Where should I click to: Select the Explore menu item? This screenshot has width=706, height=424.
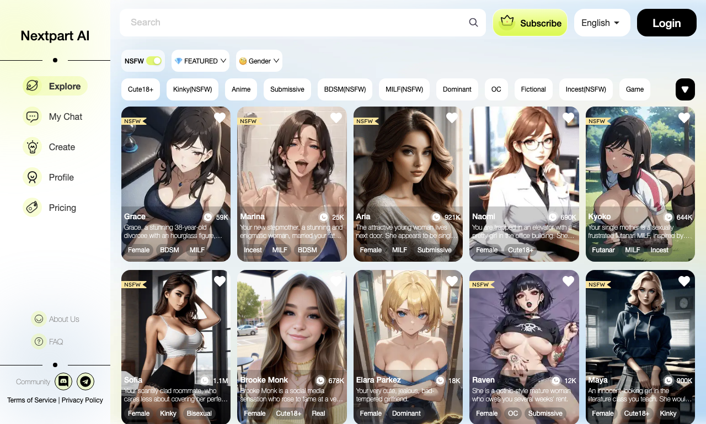point(55,86)
